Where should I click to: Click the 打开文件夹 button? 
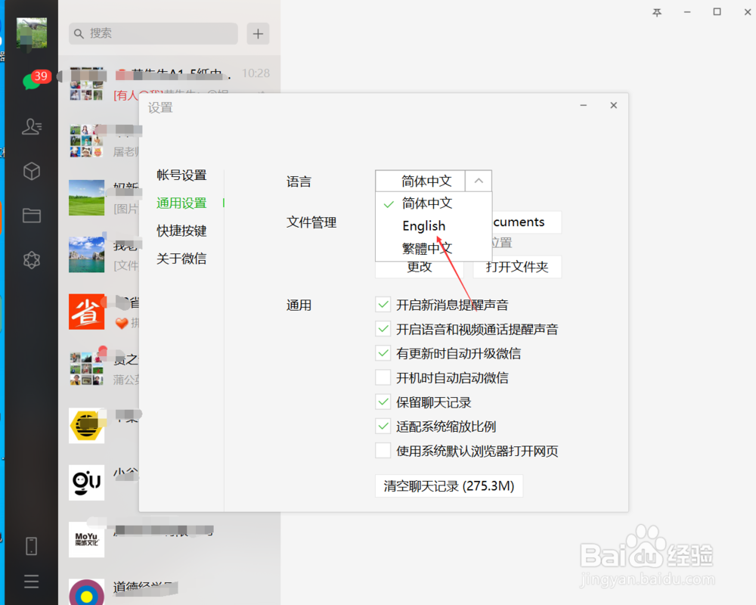click(x=517, y=266)
